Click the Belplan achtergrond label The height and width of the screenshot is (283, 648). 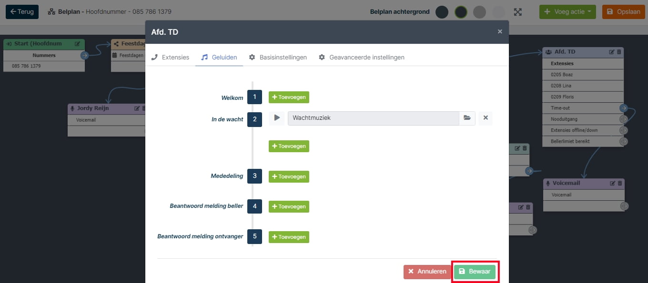click(x=400, y=12)
